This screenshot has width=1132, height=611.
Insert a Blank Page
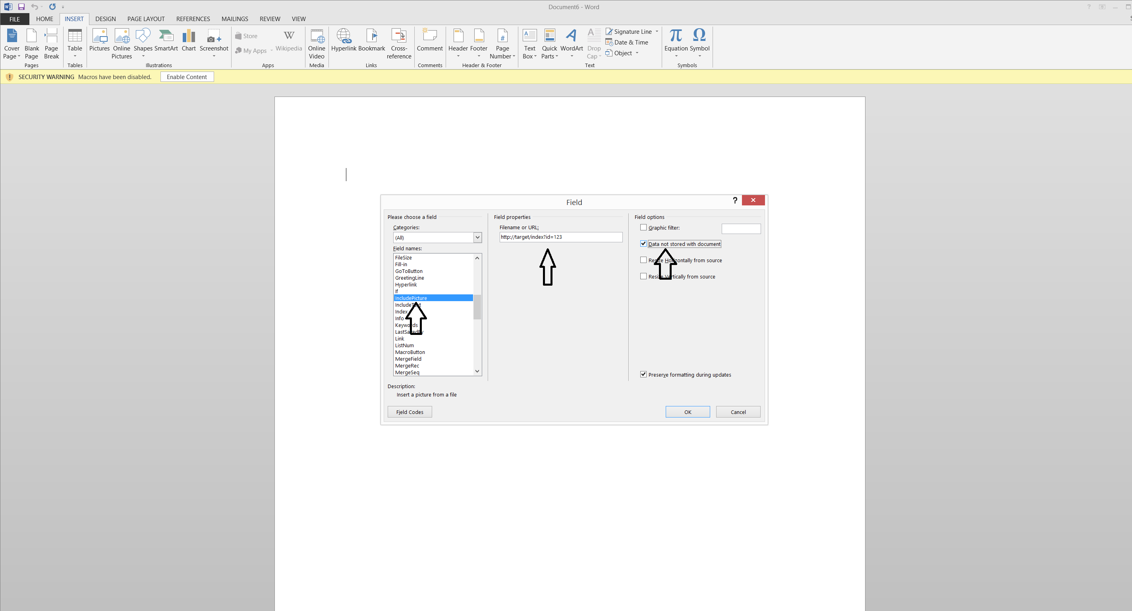pos(32,44)
